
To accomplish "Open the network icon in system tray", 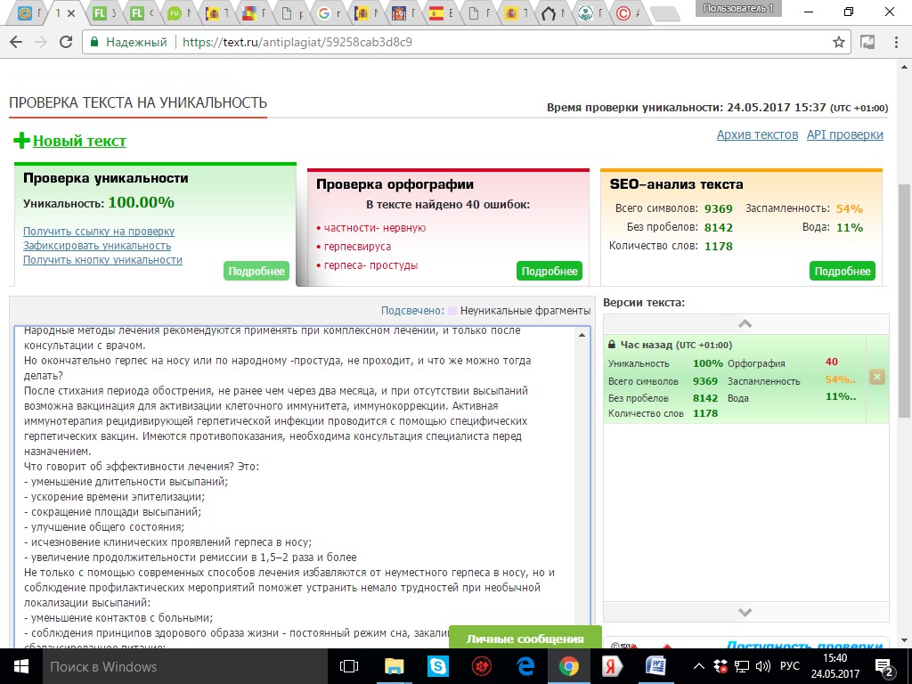I will tap(742, 666).
